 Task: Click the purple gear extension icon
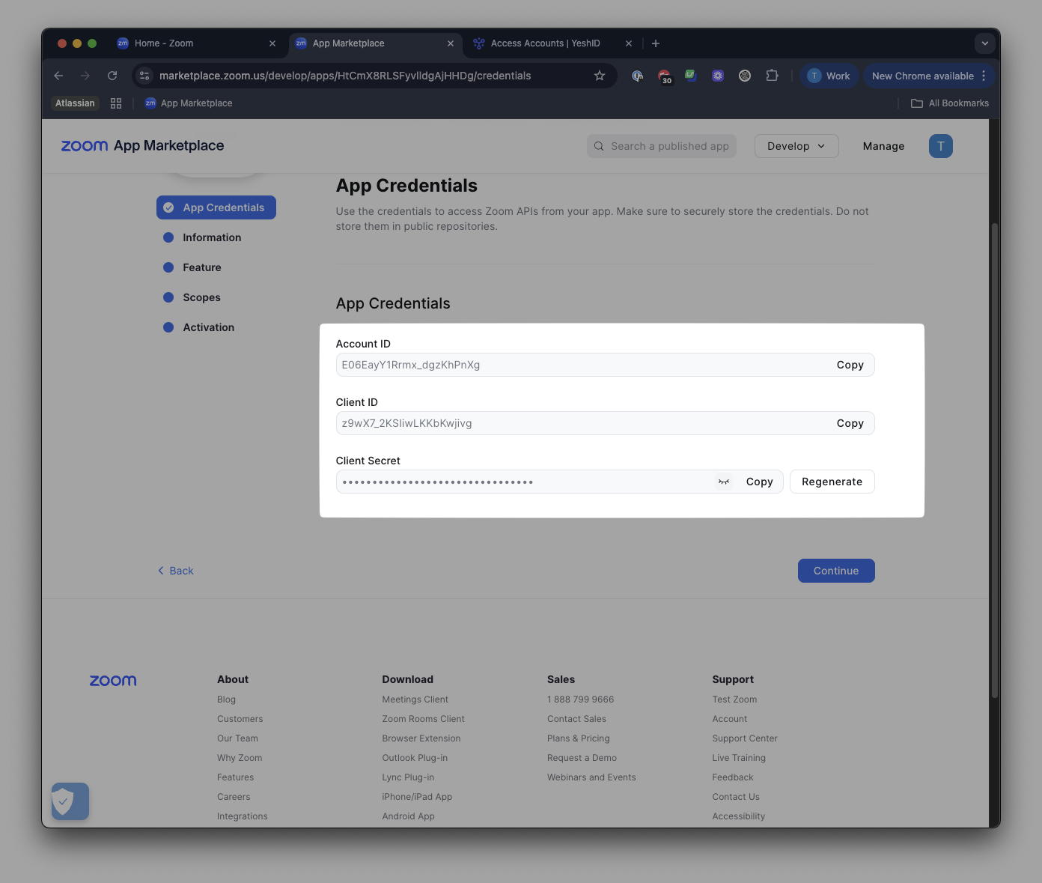coord(718,76)
